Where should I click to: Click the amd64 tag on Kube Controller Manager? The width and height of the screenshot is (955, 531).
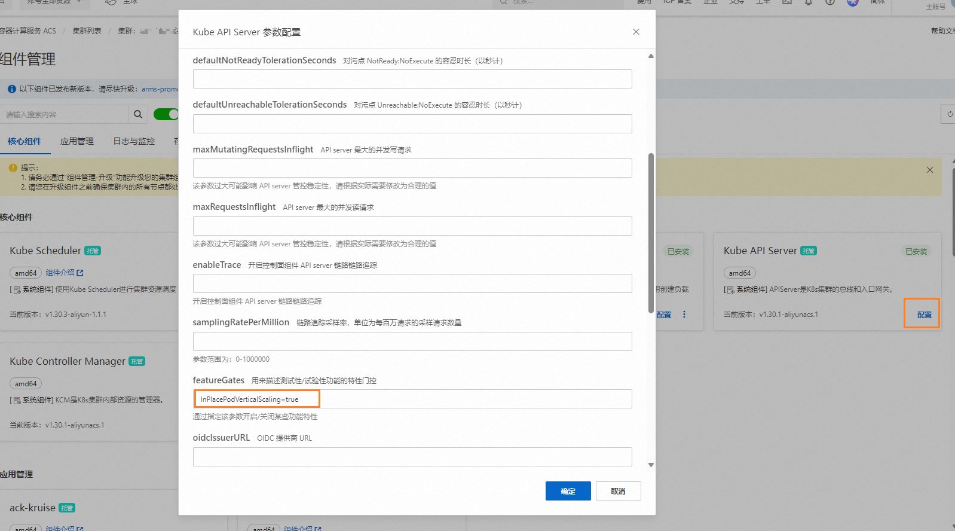26,384
